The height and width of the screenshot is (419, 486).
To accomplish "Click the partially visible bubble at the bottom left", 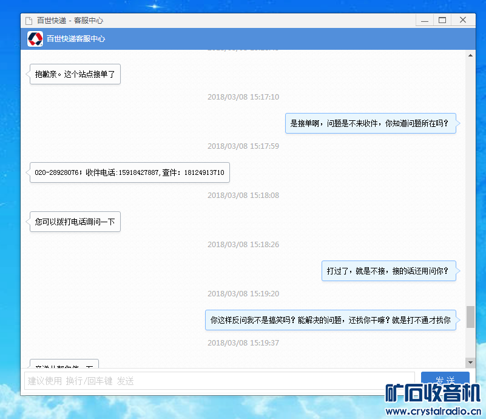I will (64, 358).
